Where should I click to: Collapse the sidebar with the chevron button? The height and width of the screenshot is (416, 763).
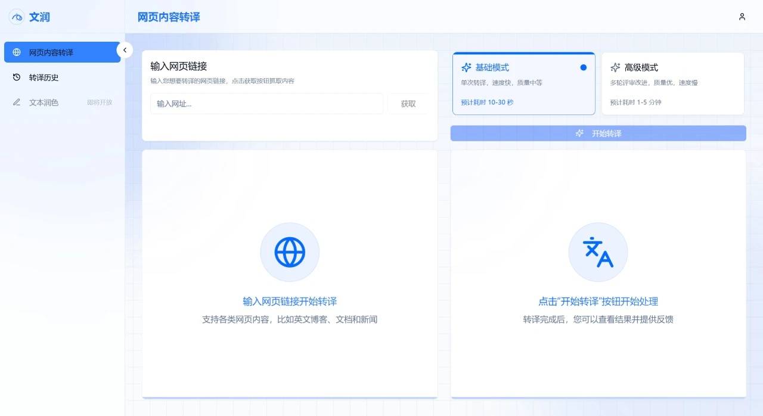coord(125,51)
